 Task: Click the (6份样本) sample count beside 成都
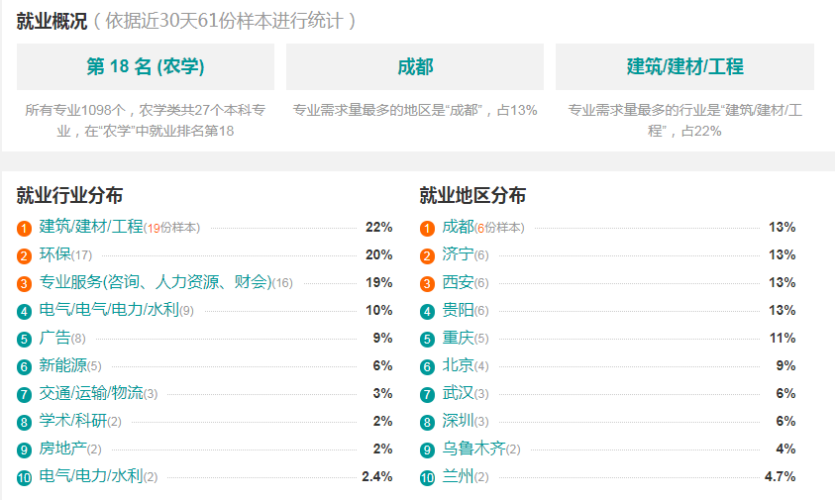click(x=499, y=228)
